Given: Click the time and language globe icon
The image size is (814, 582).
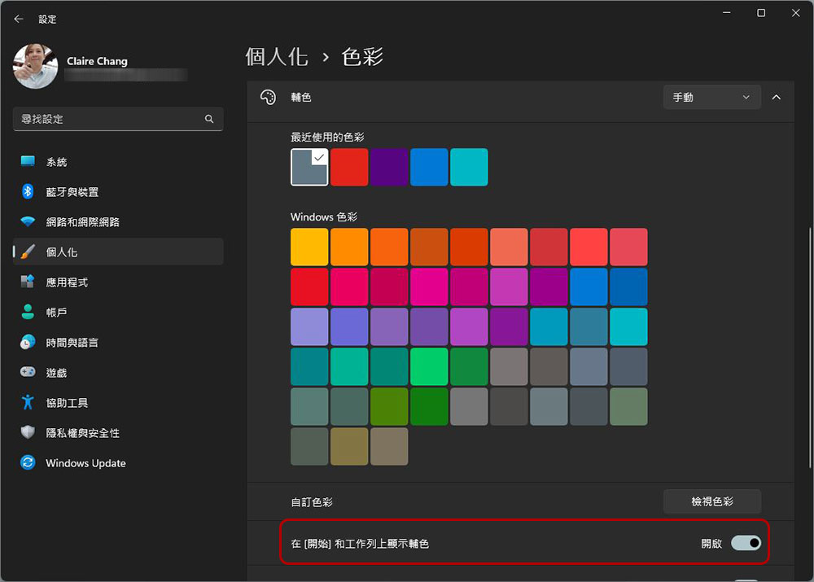Looking at the screenshot, I should click(28, 342).
